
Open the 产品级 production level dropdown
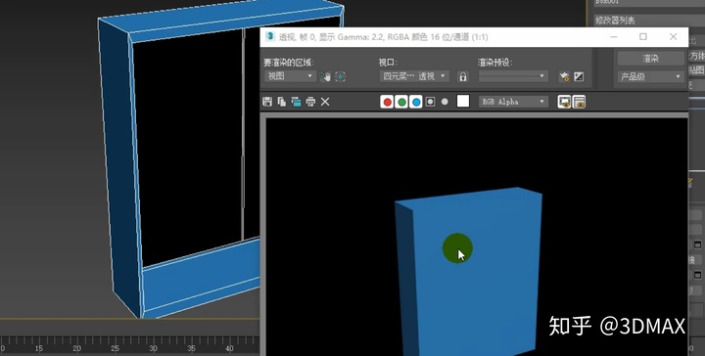click(x=650, y=76)
